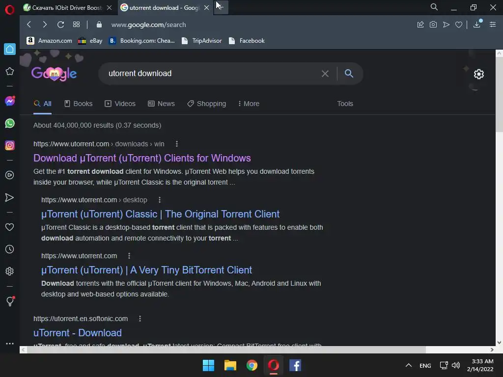This screenshot has width=503, height=377.
Task: Expand the More search filters menu
Action: click(x=249, y=104)
